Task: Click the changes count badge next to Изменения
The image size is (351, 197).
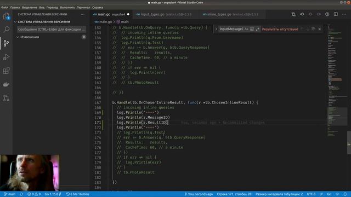Action: pos(84,37)
